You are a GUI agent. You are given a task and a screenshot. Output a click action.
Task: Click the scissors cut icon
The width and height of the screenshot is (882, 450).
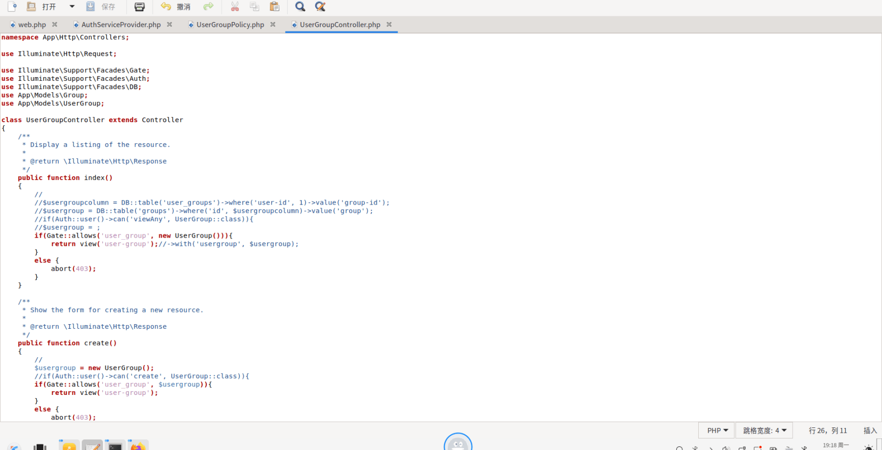(235, 7)
